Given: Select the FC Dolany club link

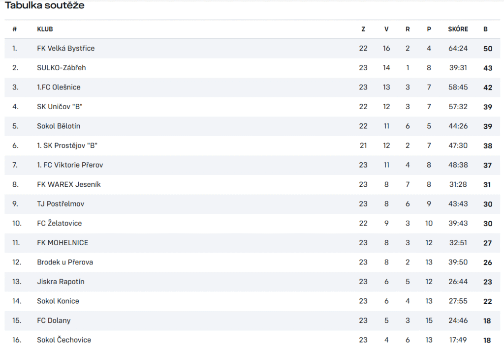Looking at the screenshot, I should coord(54,320).
